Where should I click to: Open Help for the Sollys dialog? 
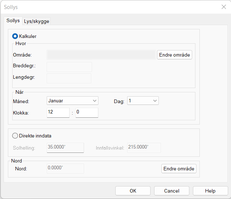(210, 191)
